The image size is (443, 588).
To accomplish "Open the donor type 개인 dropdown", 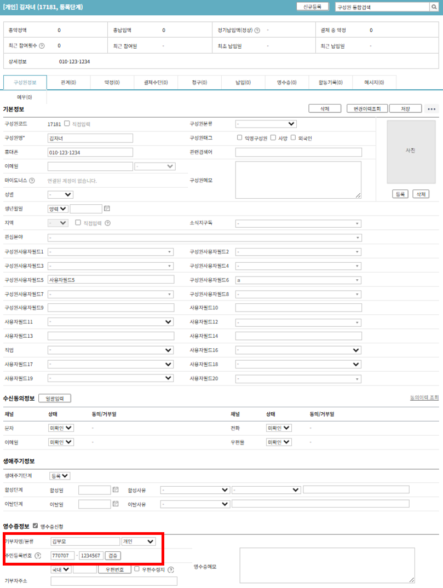I will click(139, 541).
